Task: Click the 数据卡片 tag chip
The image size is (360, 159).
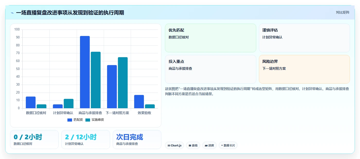Action: 228,145
